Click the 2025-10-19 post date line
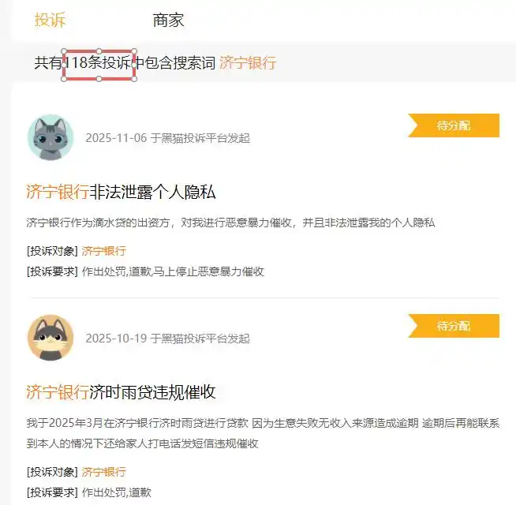This screenshot has width=516, height=505. point(167,338)
